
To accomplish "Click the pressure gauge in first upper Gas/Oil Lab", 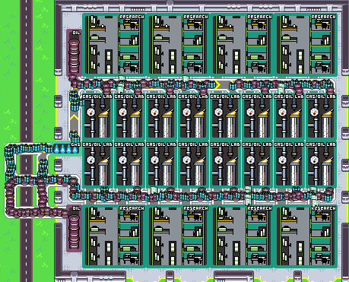I will [90, 112].
